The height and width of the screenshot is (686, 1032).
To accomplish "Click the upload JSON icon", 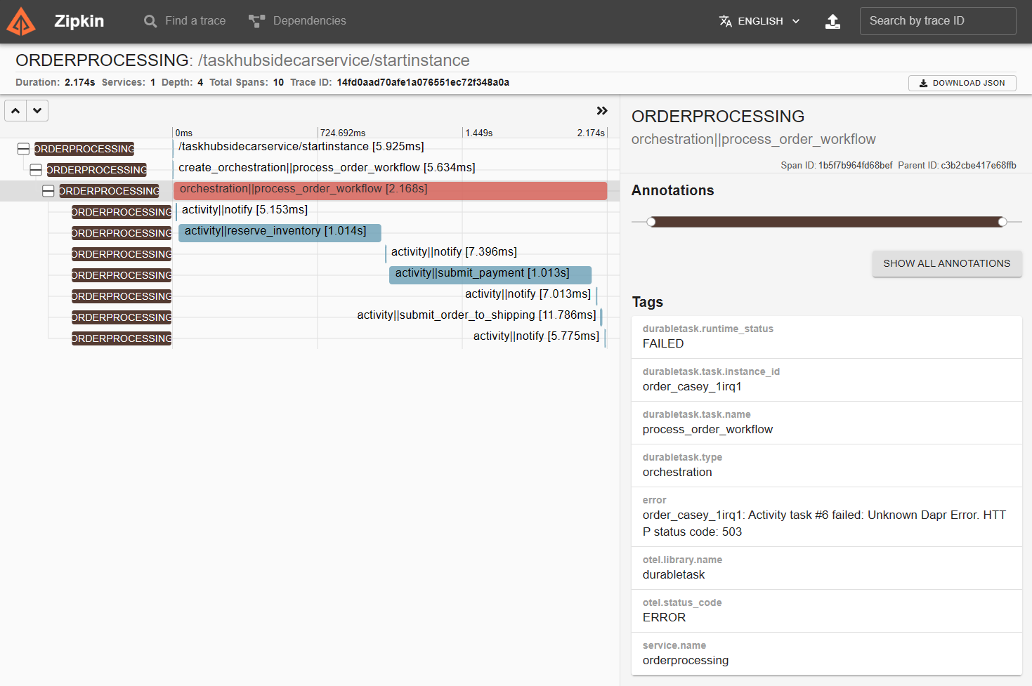I will pos(832,21).
